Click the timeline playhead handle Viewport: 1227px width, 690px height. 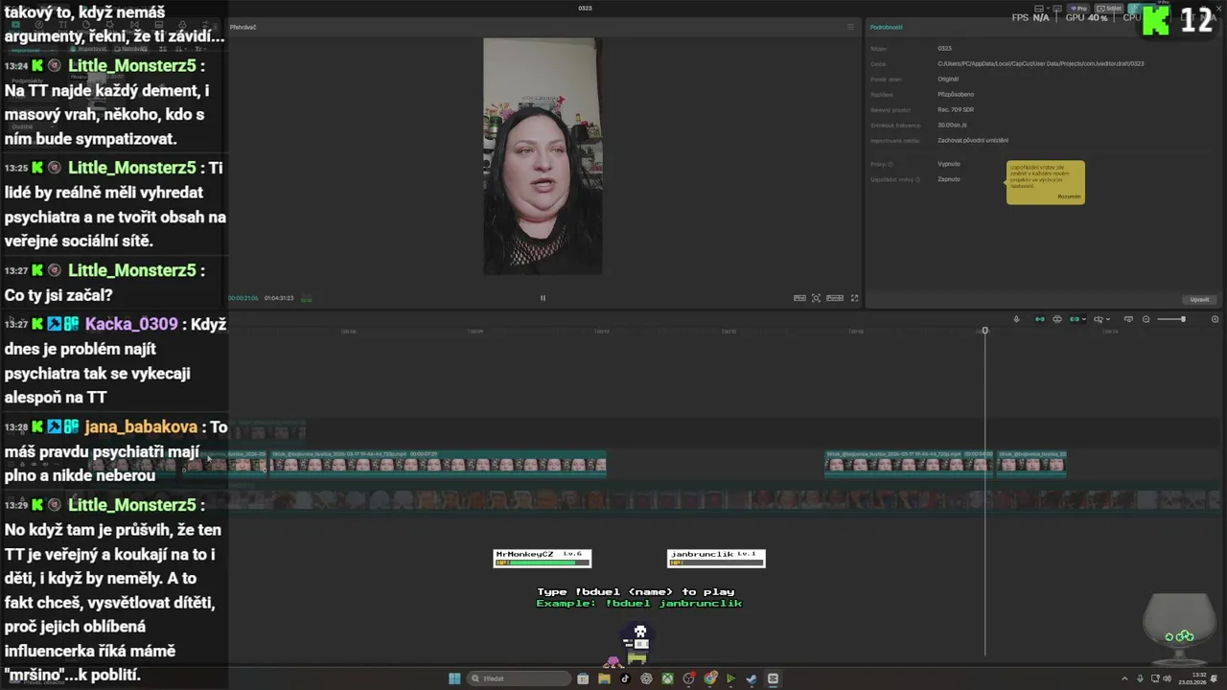[984, 331]
